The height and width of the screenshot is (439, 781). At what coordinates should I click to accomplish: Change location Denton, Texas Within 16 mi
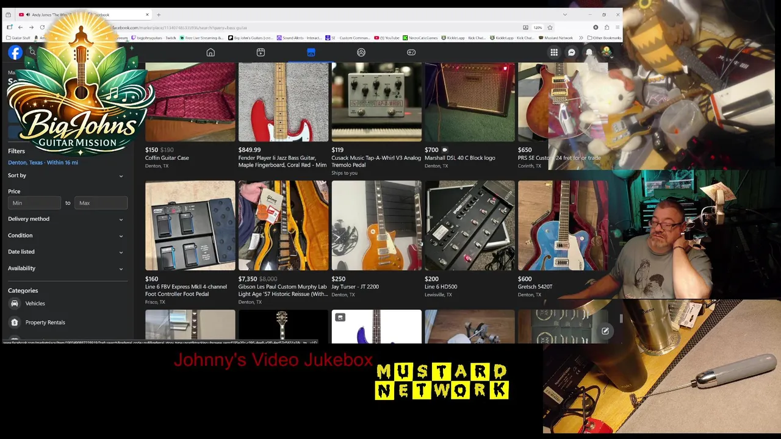coord(43,162)
